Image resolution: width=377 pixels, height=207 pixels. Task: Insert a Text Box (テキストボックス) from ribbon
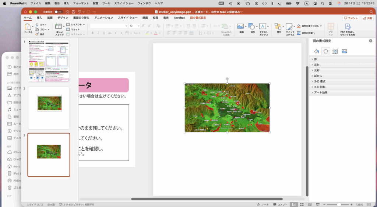click(264, 27)
